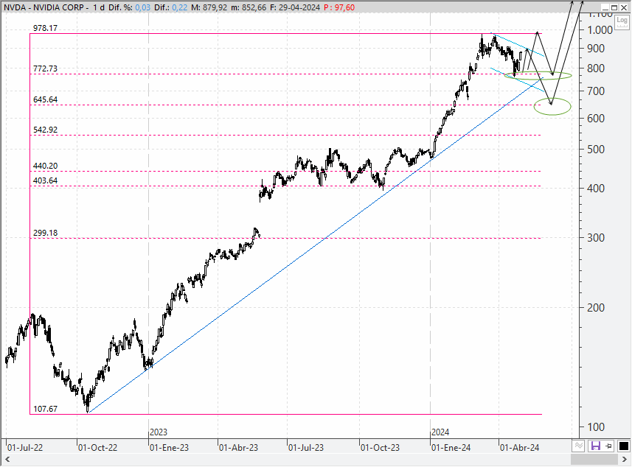Select the 440.20 level label
This screenshot has width=632, height=467.
[45, 166]
